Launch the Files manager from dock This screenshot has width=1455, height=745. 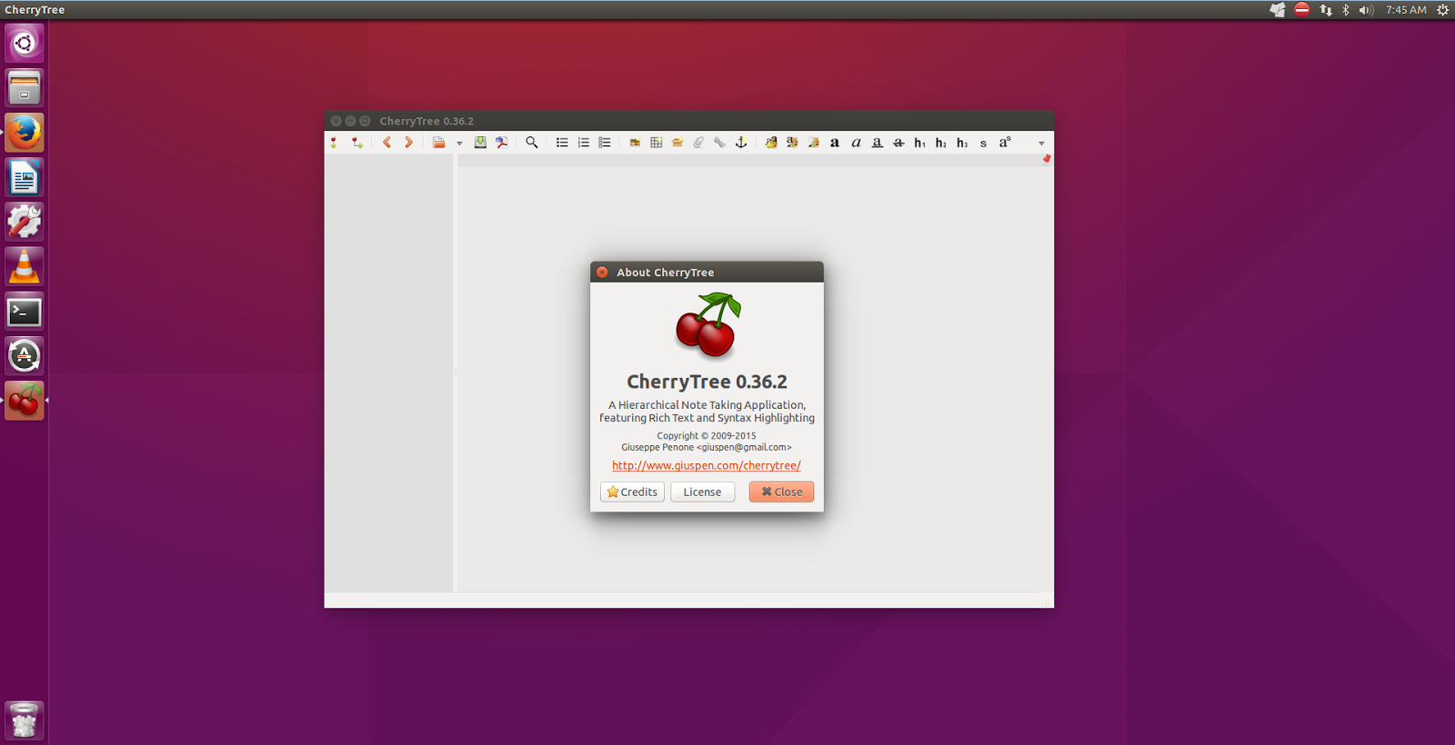point(25,87)
